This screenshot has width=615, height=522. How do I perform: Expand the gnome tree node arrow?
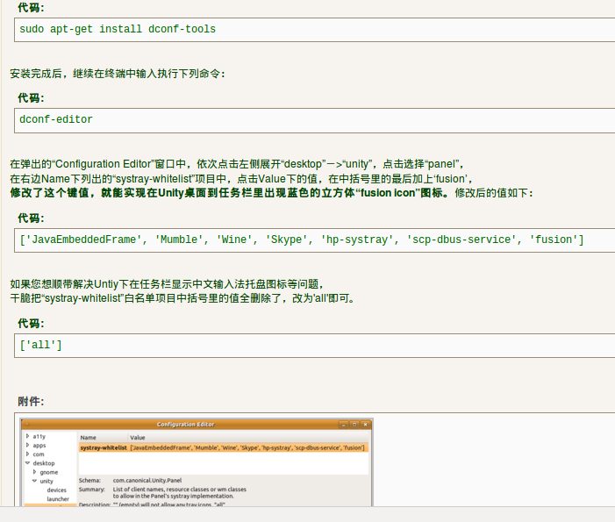click(x=34, y=472)
